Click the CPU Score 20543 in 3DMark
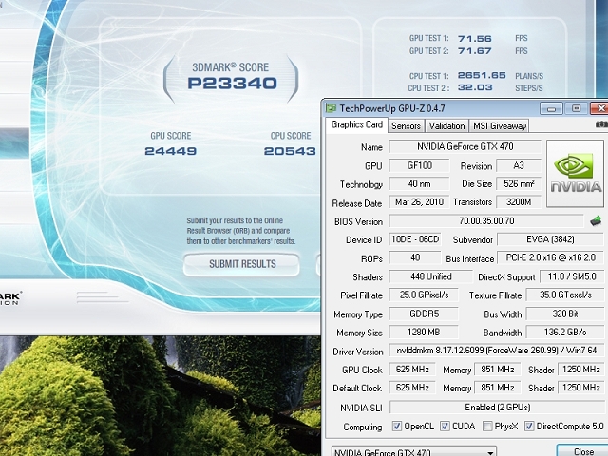Screen dimensions: 608x456 [290, 151]
